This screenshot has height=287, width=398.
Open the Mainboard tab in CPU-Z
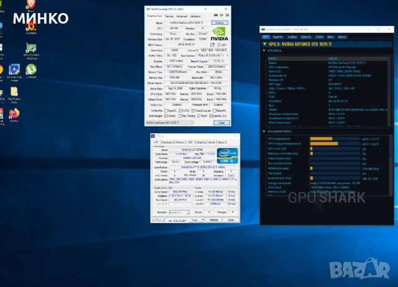coord(167,142)
